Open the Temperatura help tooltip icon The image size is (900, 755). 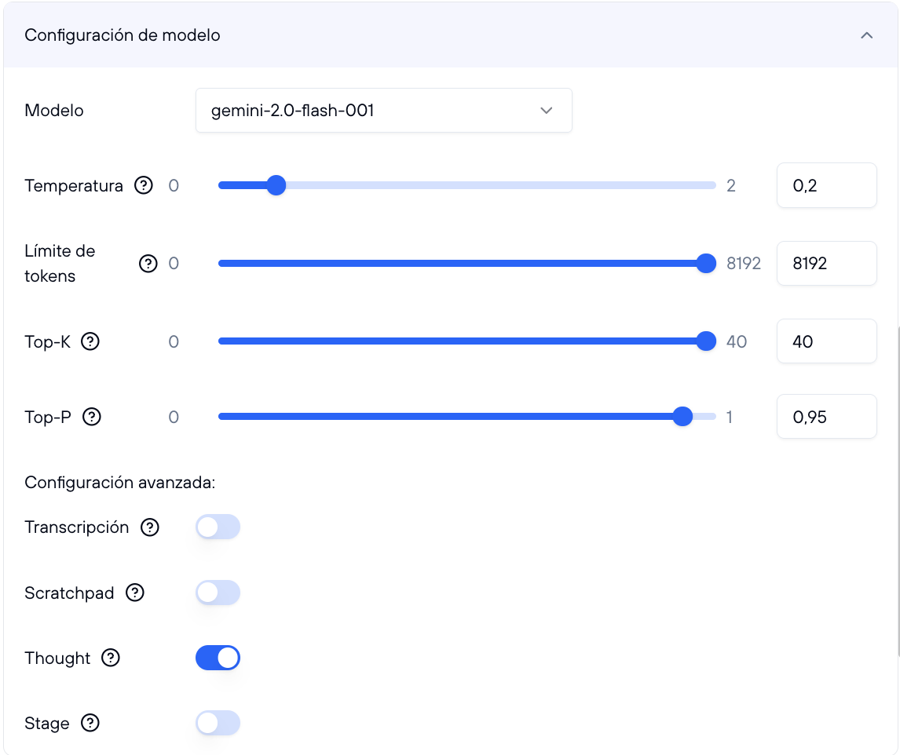point(143,185)
